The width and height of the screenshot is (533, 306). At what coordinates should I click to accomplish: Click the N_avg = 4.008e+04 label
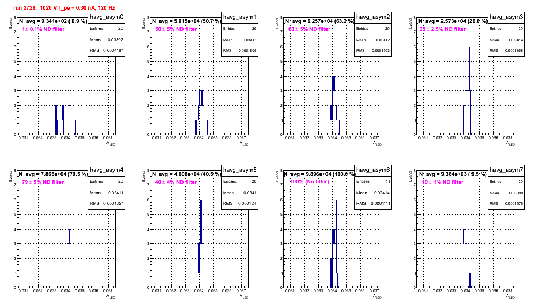tap(186, 174)
